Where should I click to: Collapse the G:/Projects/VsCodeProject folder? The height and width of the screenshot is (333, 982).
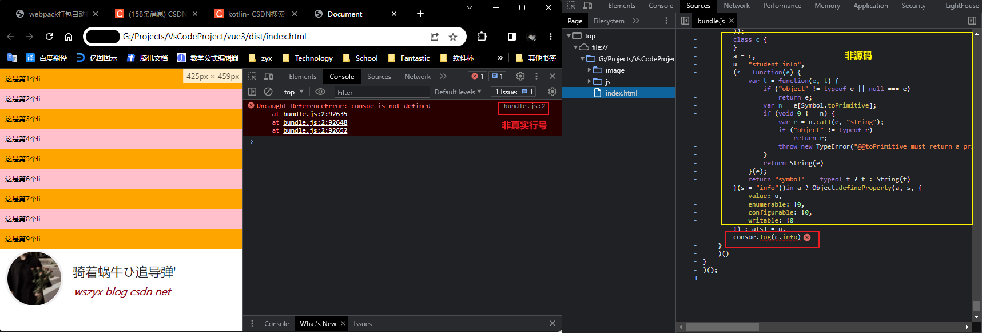tap(582, 58)
